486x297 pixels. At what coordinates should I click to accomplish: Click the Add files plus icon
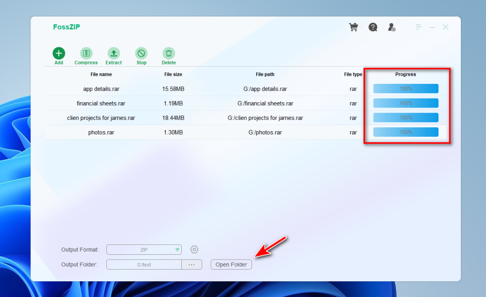point(59,54)
